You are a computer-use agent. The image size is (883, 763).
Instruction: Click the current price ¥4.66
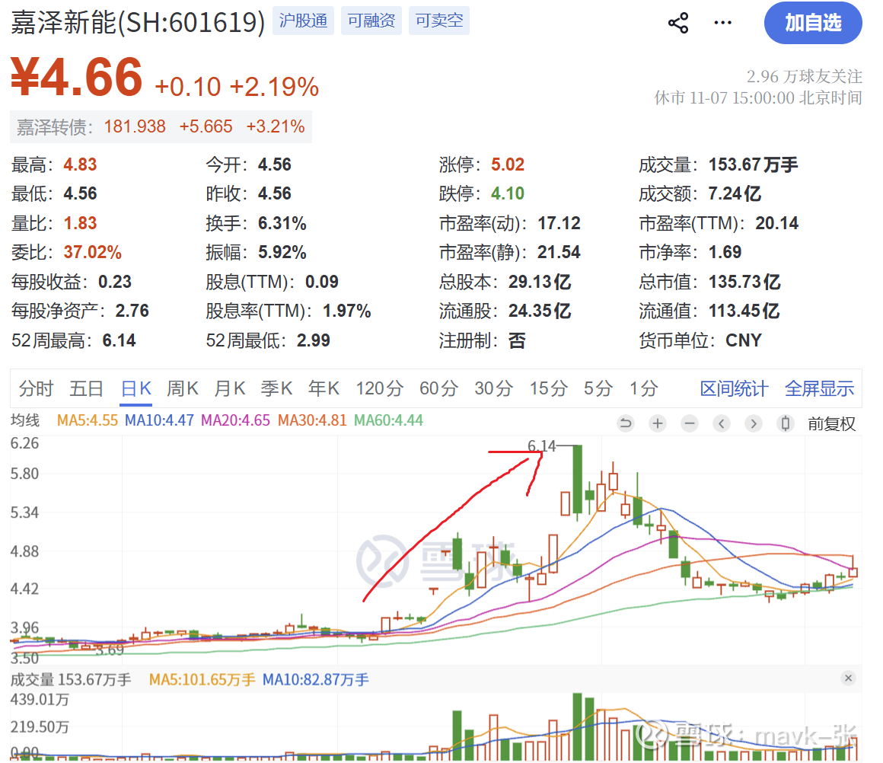tap(77, 77)
